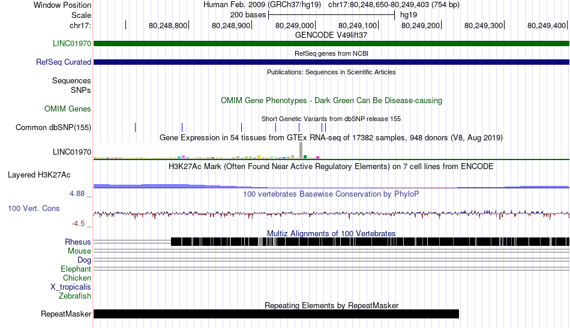Click the RefSeq genes from NCBI title
The height and width of the screenshot is (328, 570).
[331, 53]
